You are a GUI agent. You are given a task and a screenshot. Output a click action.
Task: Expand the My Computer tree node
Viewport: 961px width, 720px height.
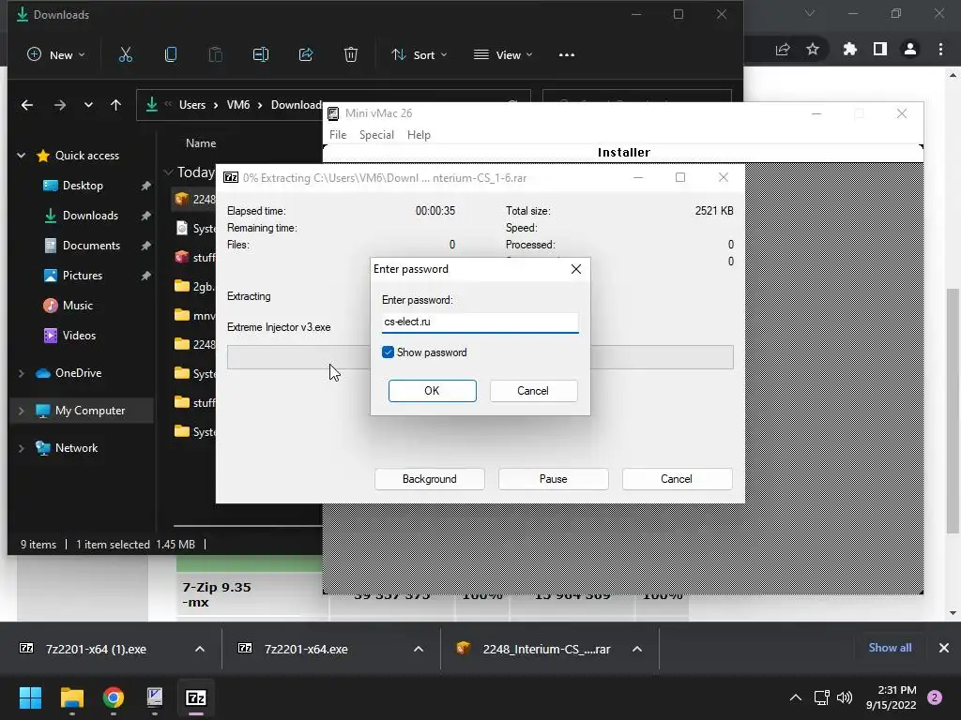pos(21,411)
